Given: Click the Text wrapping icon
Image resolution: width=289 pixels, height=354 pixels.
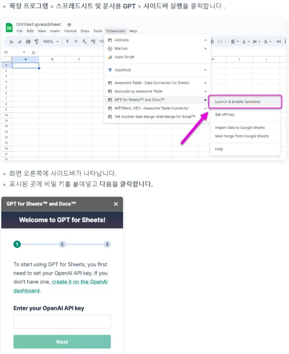Looking at the screenshot, I should point(255,42).
